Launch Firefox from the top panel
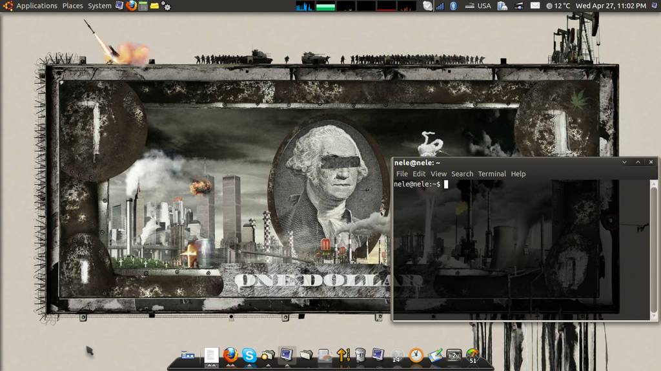The width and height of the screenshot is (661, 371). point(131,5)
